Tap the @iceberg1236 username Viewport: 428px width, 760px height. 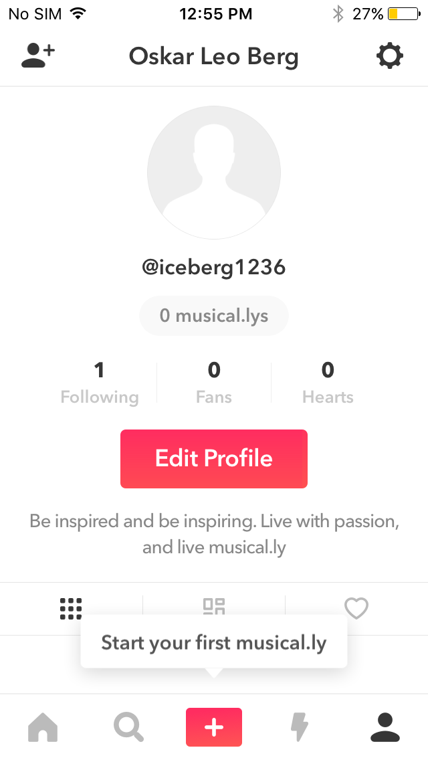pyautogui.click(x=214, y=268)
